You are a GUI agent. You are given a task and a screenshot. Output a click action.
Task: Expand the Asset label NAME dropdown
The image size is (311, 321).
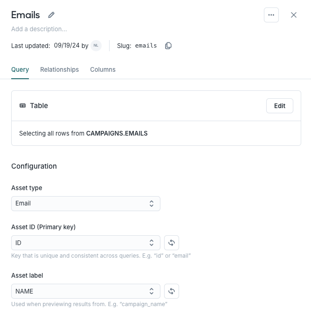(x=86, y=291)
